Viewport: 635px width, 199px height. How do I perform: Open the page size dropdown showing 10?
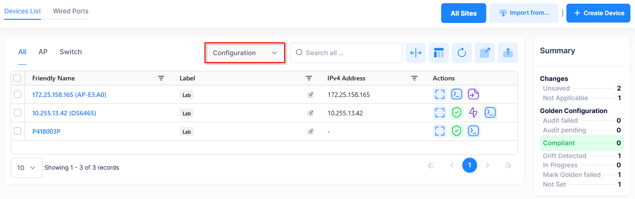click(x=26, y=168)
